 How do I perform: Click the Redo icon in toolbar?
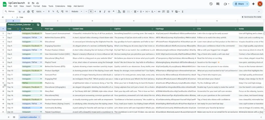24,11
